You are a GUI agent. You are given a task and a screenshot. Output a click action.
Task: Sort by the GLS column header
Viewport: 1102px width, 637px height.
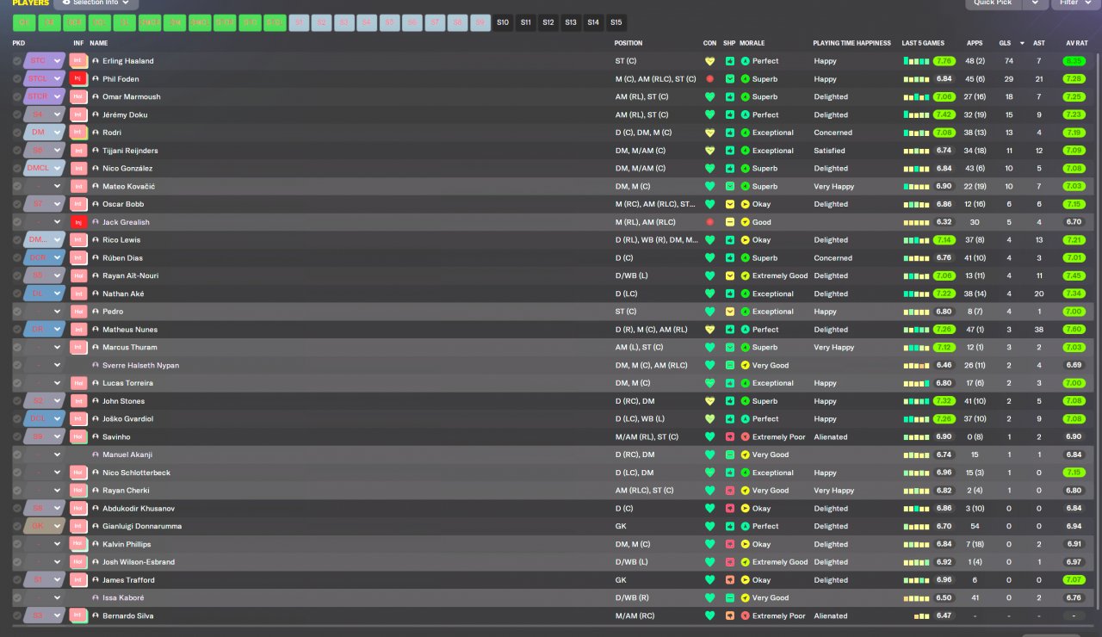(x=1006, y=43)
